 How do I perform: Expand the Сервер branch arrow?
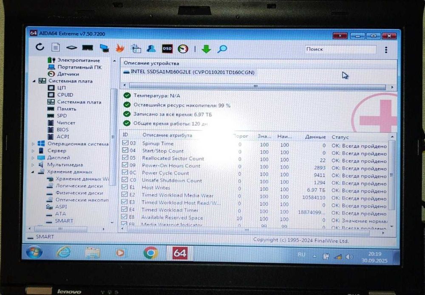click(x=33, y=151)
